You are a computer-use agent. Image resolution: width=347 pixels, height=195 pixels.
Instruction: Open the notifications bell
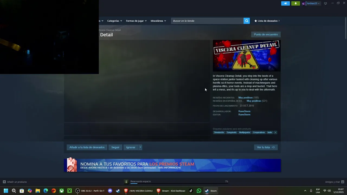click(x=295, y=3)
